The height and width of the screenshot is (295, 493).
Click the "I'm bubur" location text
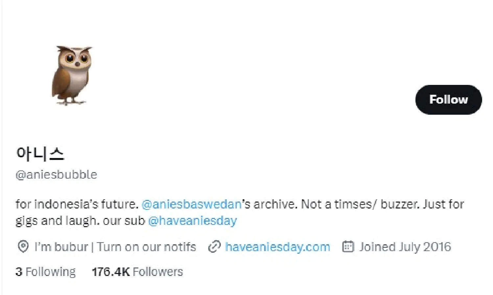point(61,247)
